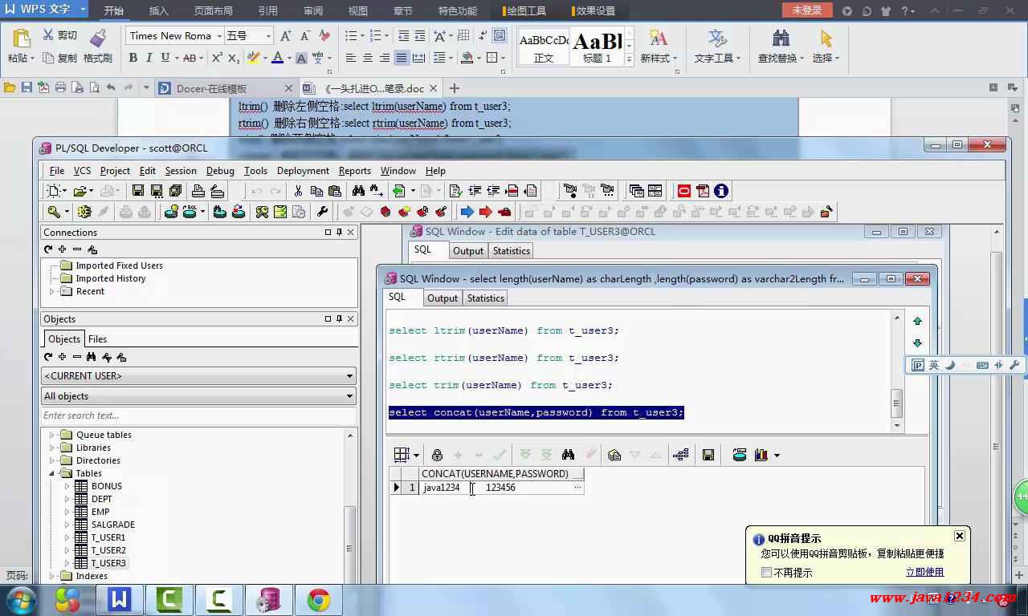
Task: Click the binoculars icon in Objects panel toolbar
Action: [x=92, y=357]
